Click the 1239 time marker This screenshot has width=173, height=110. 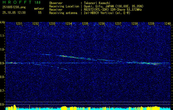coord(151,23)
